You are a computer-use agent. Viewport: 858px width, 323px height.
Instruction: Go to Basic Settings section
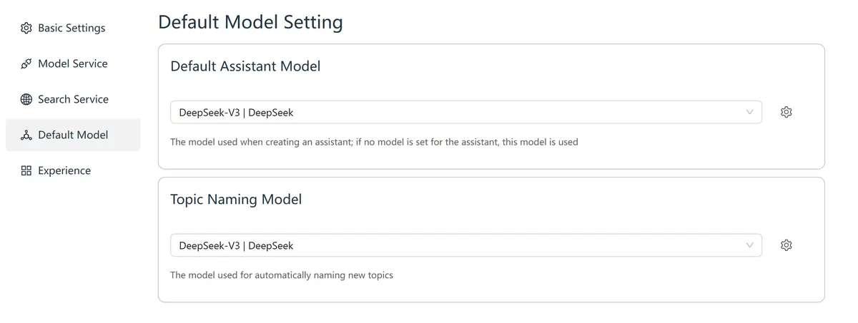pos(71,28)
